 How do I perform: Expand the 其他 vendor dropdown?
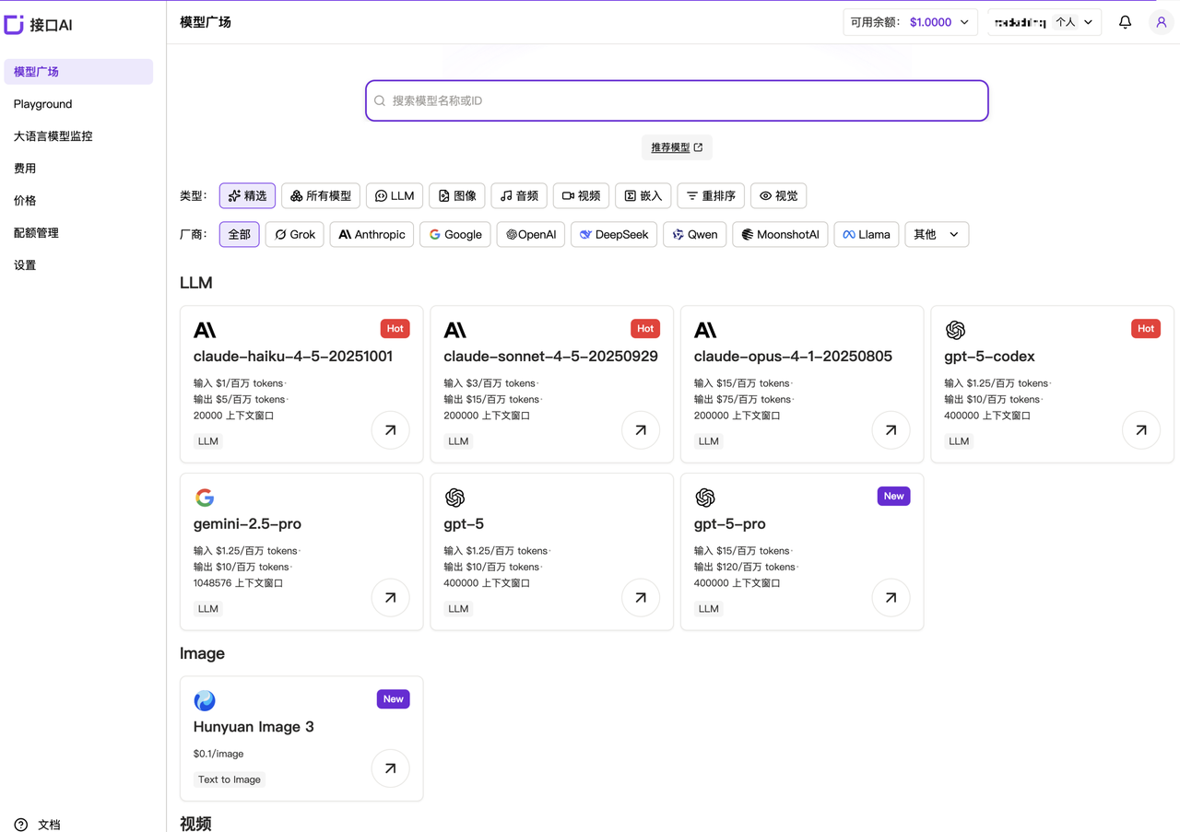pyautogui.click(x=937, y=234)
